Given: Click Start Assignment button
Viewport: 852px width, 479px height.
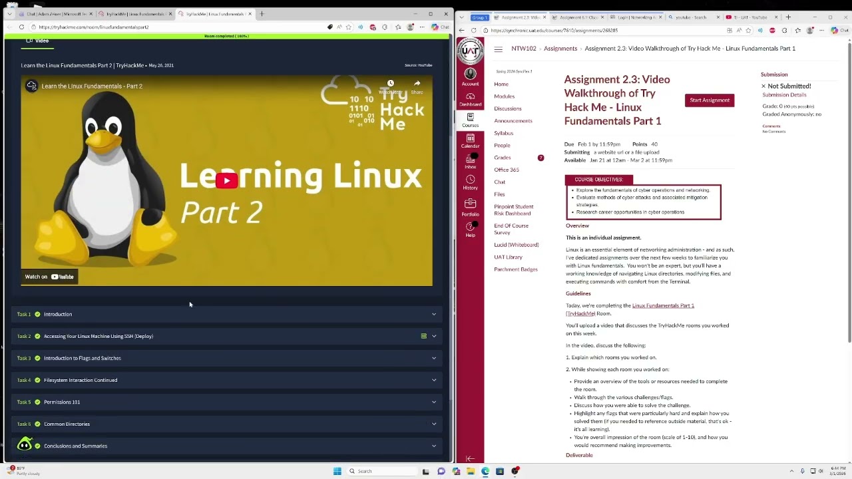Looking at the screenshot, I should click(710, 100).
